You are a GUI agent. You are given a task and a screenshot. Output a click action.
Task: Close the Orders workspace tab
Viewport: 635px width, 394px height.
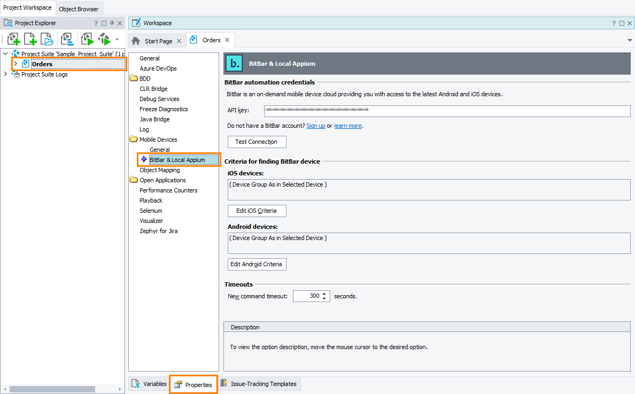[x=227, y=40]
